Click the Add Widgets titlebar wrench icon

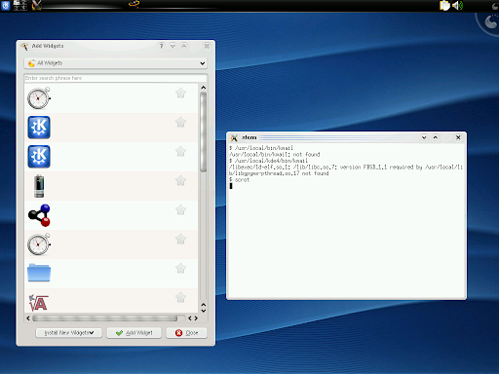point(24,47)
